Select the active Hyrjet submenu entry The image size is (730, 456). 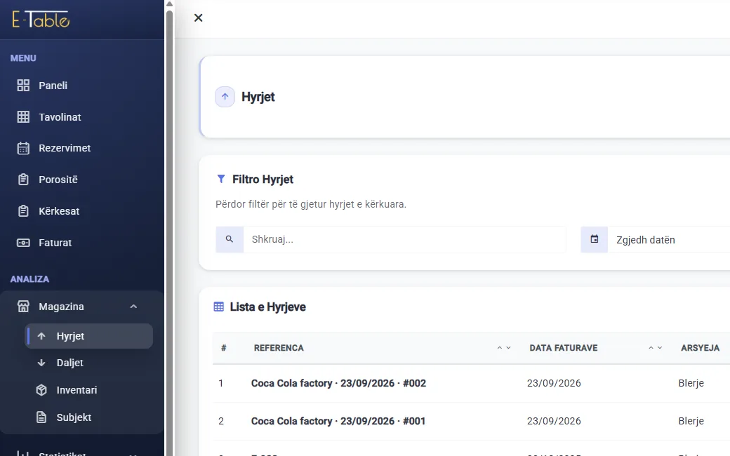[89, 336]
